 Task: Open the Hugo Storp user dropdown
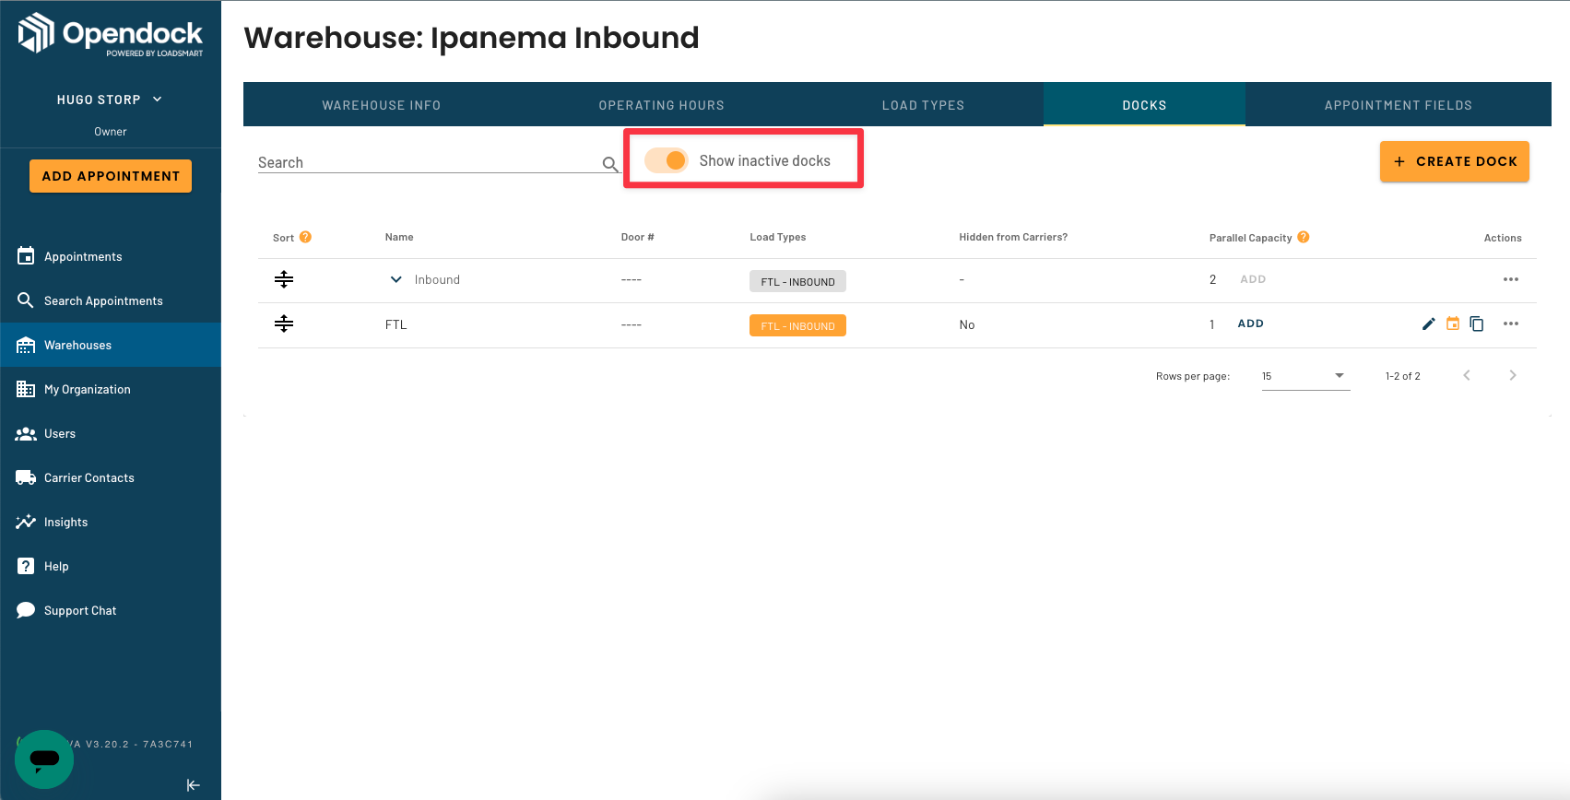(x=110, y=100)
